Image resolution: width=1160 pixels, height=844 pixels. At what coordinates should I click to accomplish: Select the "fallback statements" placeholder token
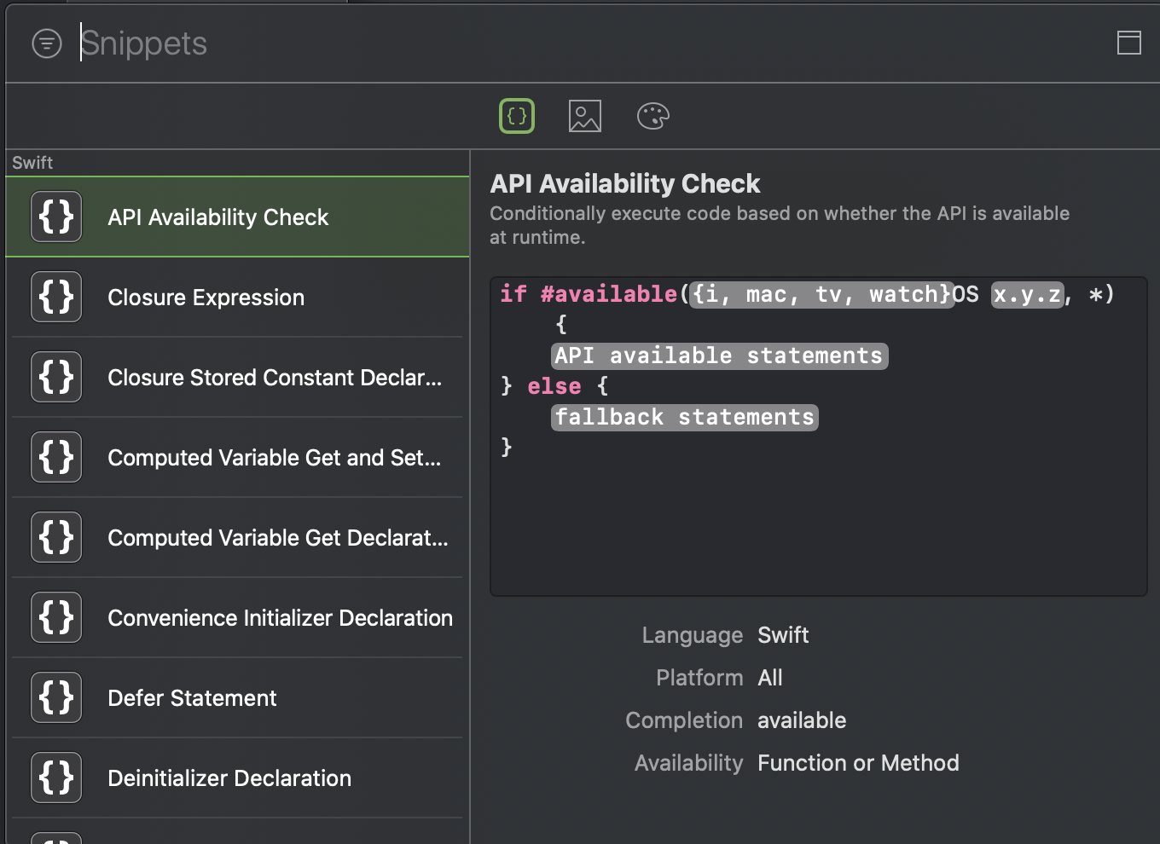tap(685, 417)
